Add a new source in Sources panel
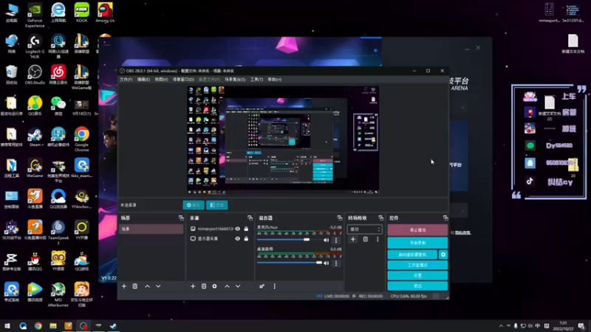 point(193,286)
